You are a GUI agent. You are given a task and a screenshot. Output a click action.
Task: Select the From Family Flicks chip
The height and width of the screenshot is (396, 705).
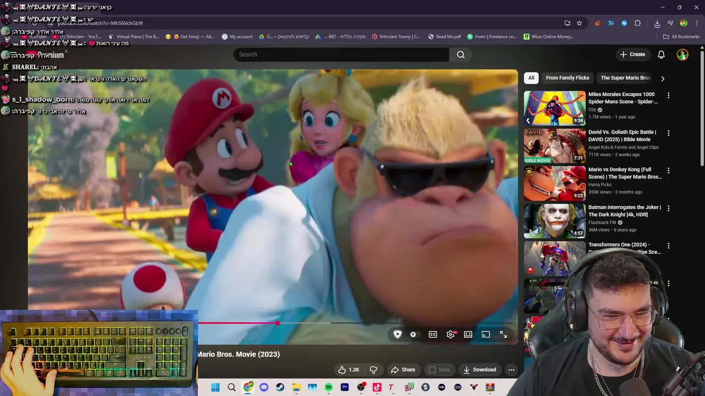pyautogui.click(x=567, y=78)
